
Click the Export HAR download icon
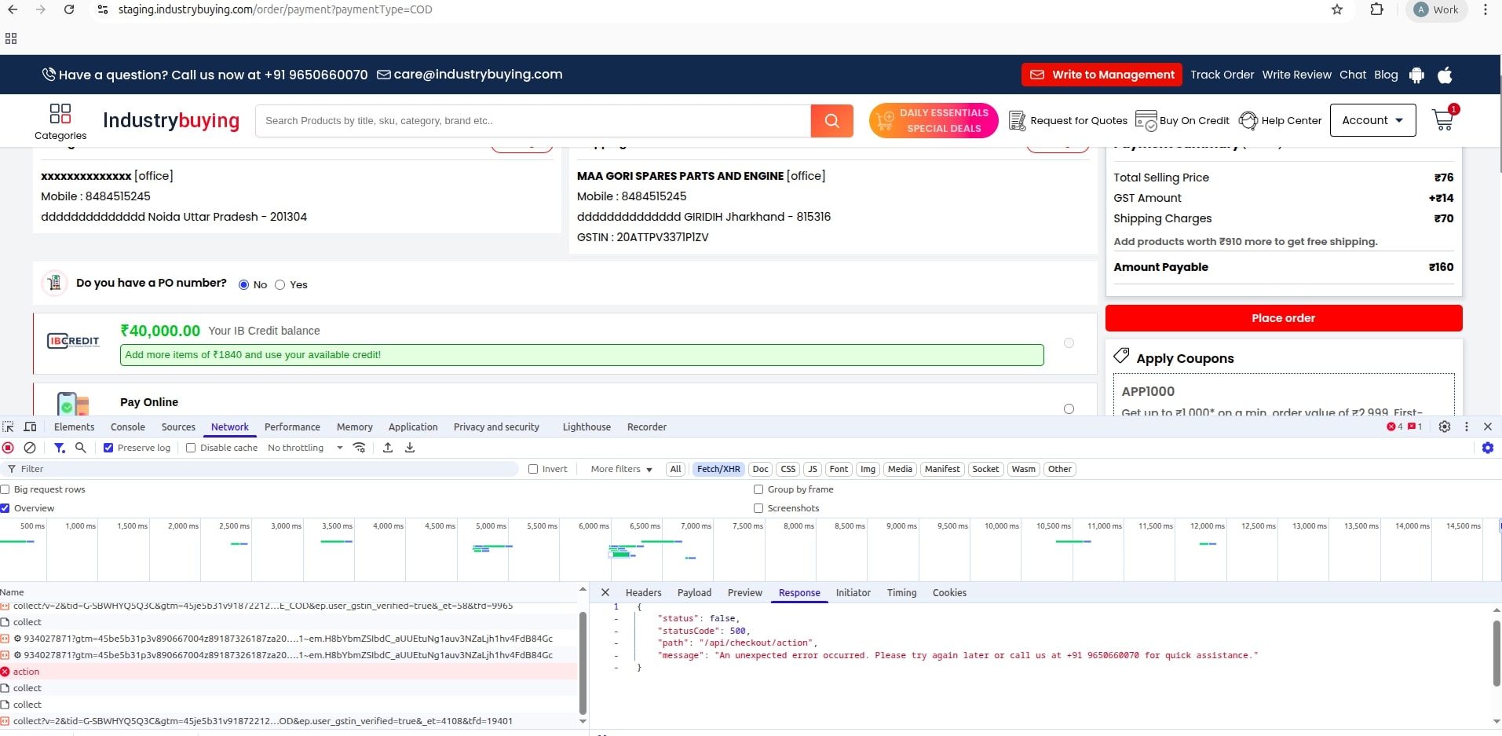pyautogui.click(x=410, y=448)
